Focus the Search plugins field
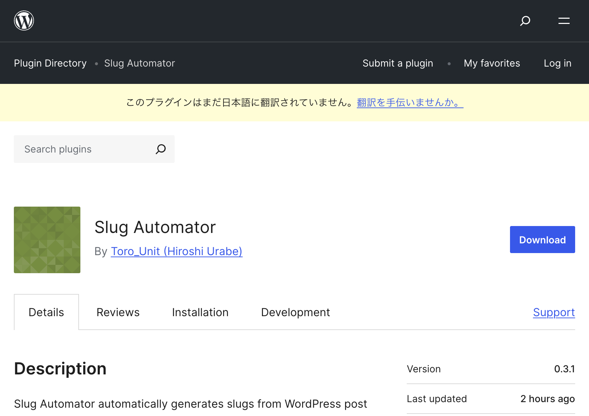 pyautogui.click(x=94, y=149)
